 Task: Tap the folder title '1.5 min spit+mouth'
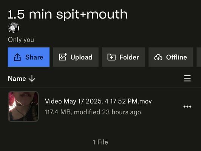tap(68, 14)
